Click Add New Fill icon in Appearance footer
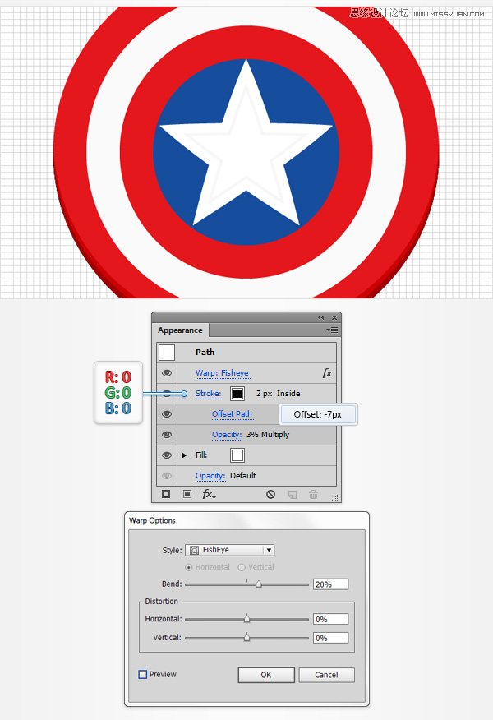493x720 pixels. pos(187,494)
